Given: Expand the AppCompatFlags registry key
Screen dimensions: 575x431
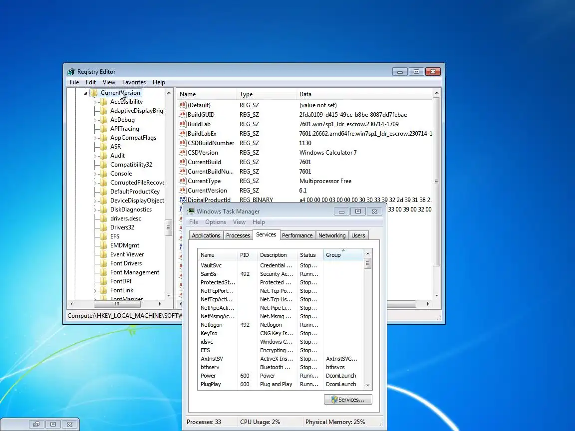Looking at the screenshot, I should coord(95,138).
